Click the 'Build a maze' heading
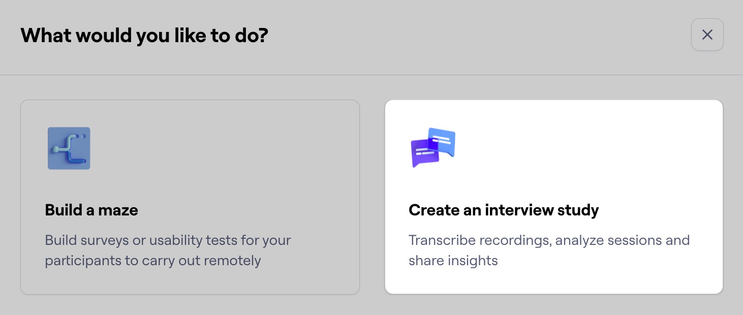743x315 pixels. [x=91, y=210]
